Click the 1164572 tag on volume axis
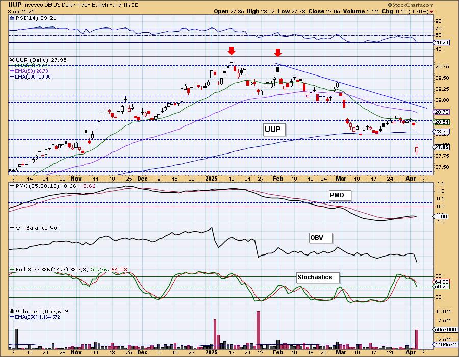459x357 pixels. (x=446, y=345)
